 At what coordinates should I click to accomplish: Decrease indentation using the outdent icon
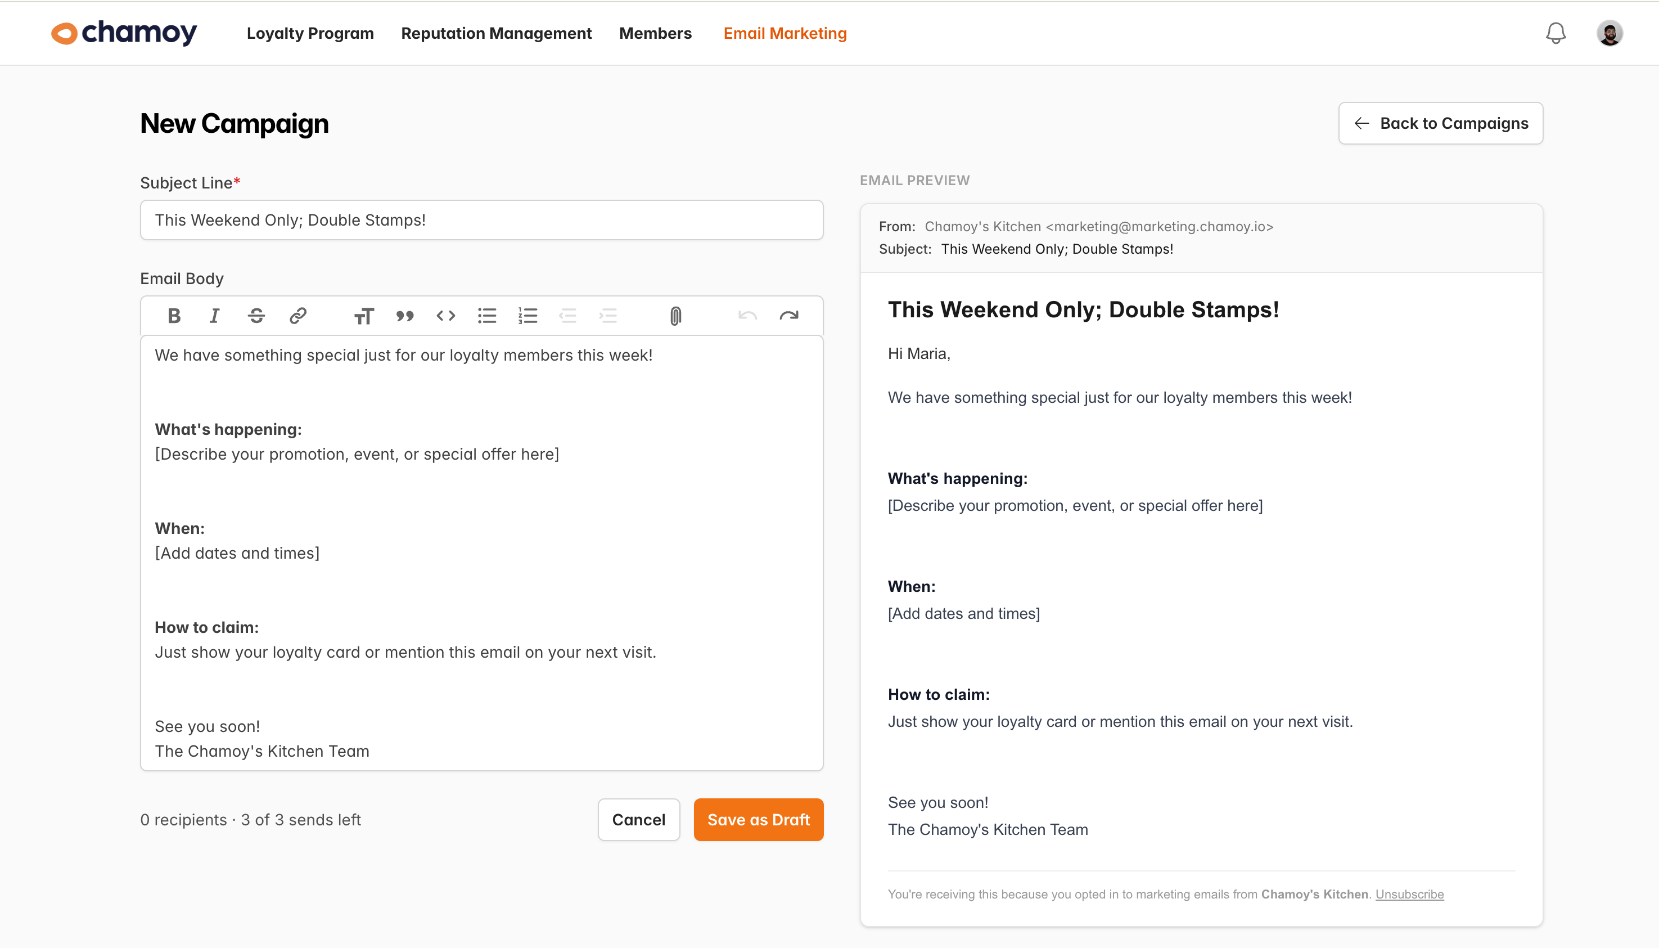pos(568,316)
